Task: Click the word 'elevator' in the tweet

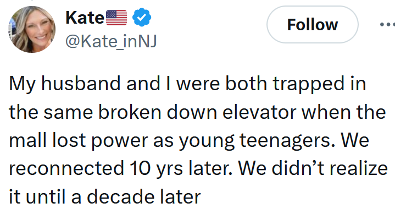Action: [x=259, y=112]
